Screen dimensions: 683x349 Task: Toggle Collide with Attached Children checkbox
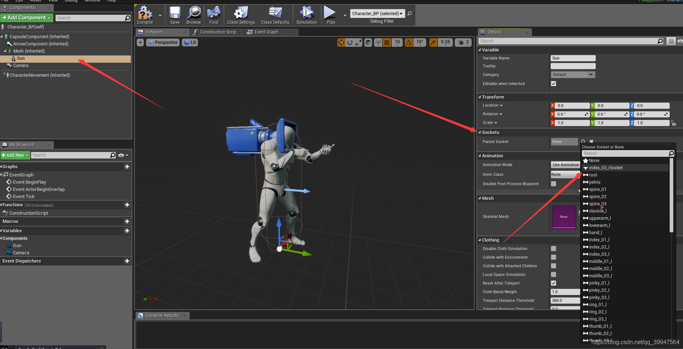[x=554, y=266]
